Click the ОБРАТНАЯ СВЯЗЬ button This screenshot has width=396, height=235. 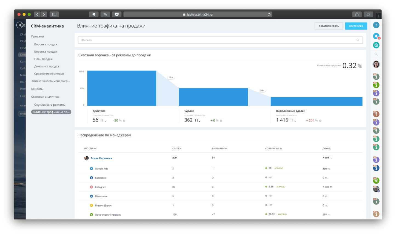click(329, 26)
